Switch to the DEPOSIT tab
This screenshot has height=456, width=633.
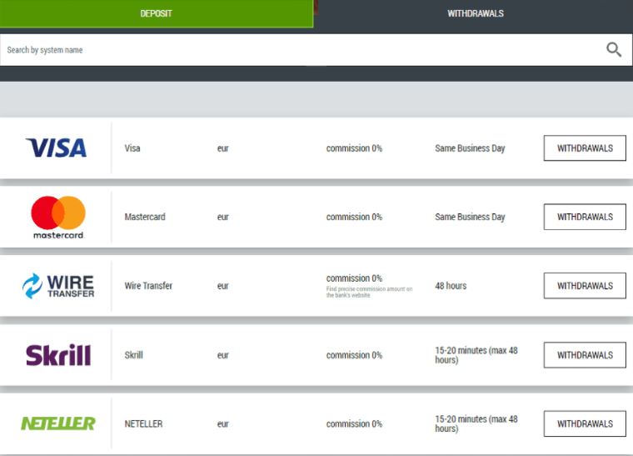(157, 13)
